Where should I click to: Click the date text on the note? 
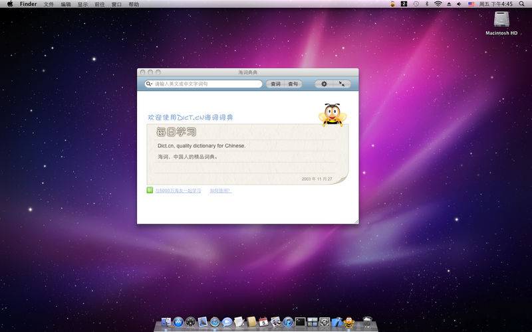pyautogui.click(x=317, y=179)
